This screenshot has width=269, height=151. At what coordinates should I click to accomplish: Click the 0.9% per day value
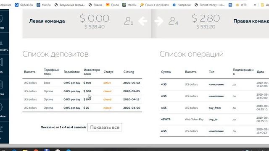click(x=72, y=83)
